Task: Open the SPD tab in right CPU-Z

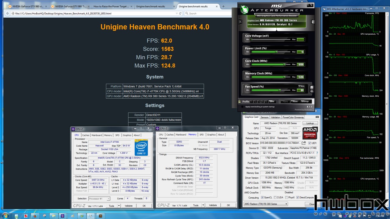Action: point(201,135)
